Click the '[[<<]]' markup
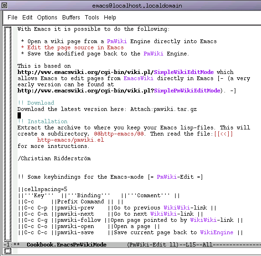Screen dimensions: 261x256 224,134
